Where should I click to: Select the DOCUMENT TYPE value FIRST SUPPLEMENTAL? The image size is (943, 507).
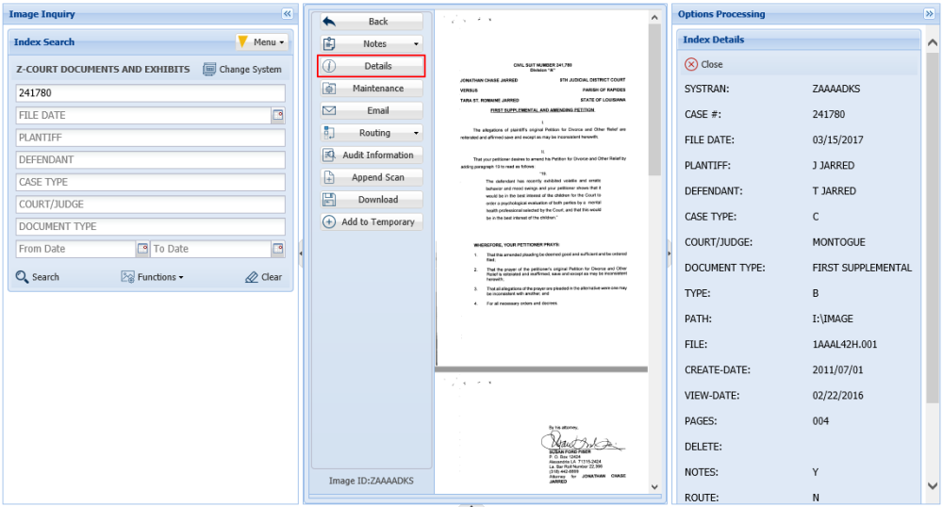862,268
